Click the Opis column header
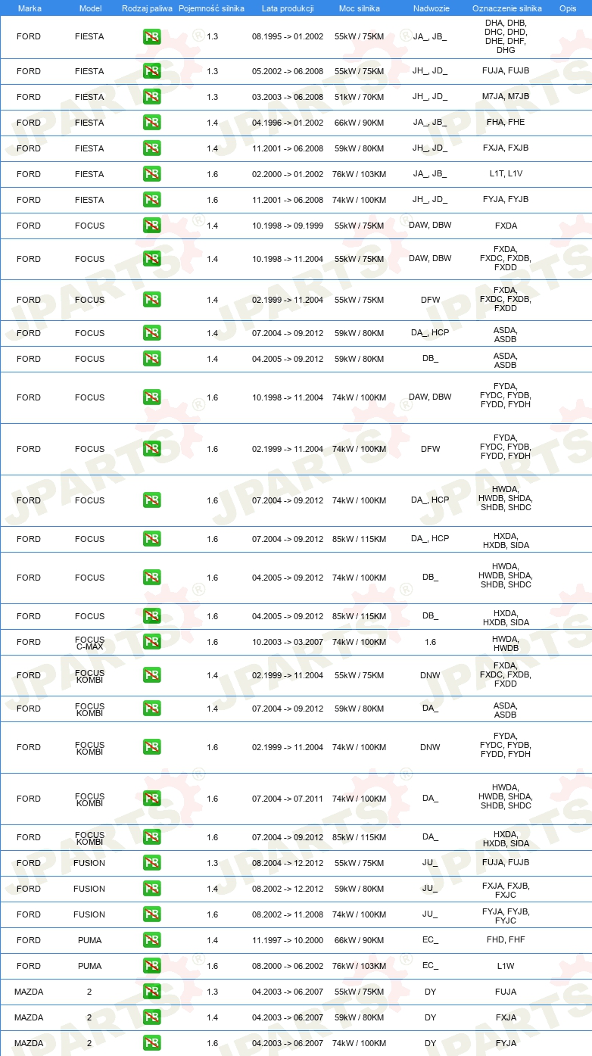This screenshot has width=592, height=1056. [x=568, y=8]
